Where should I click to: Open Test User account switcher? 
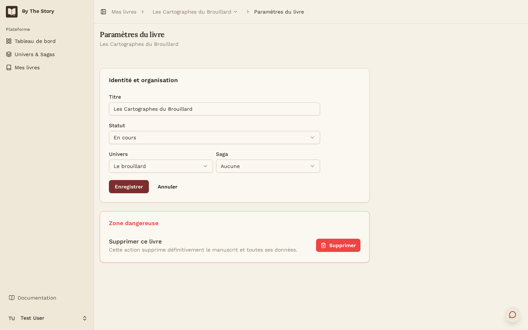pyautogui.click(x=47, y=318)
